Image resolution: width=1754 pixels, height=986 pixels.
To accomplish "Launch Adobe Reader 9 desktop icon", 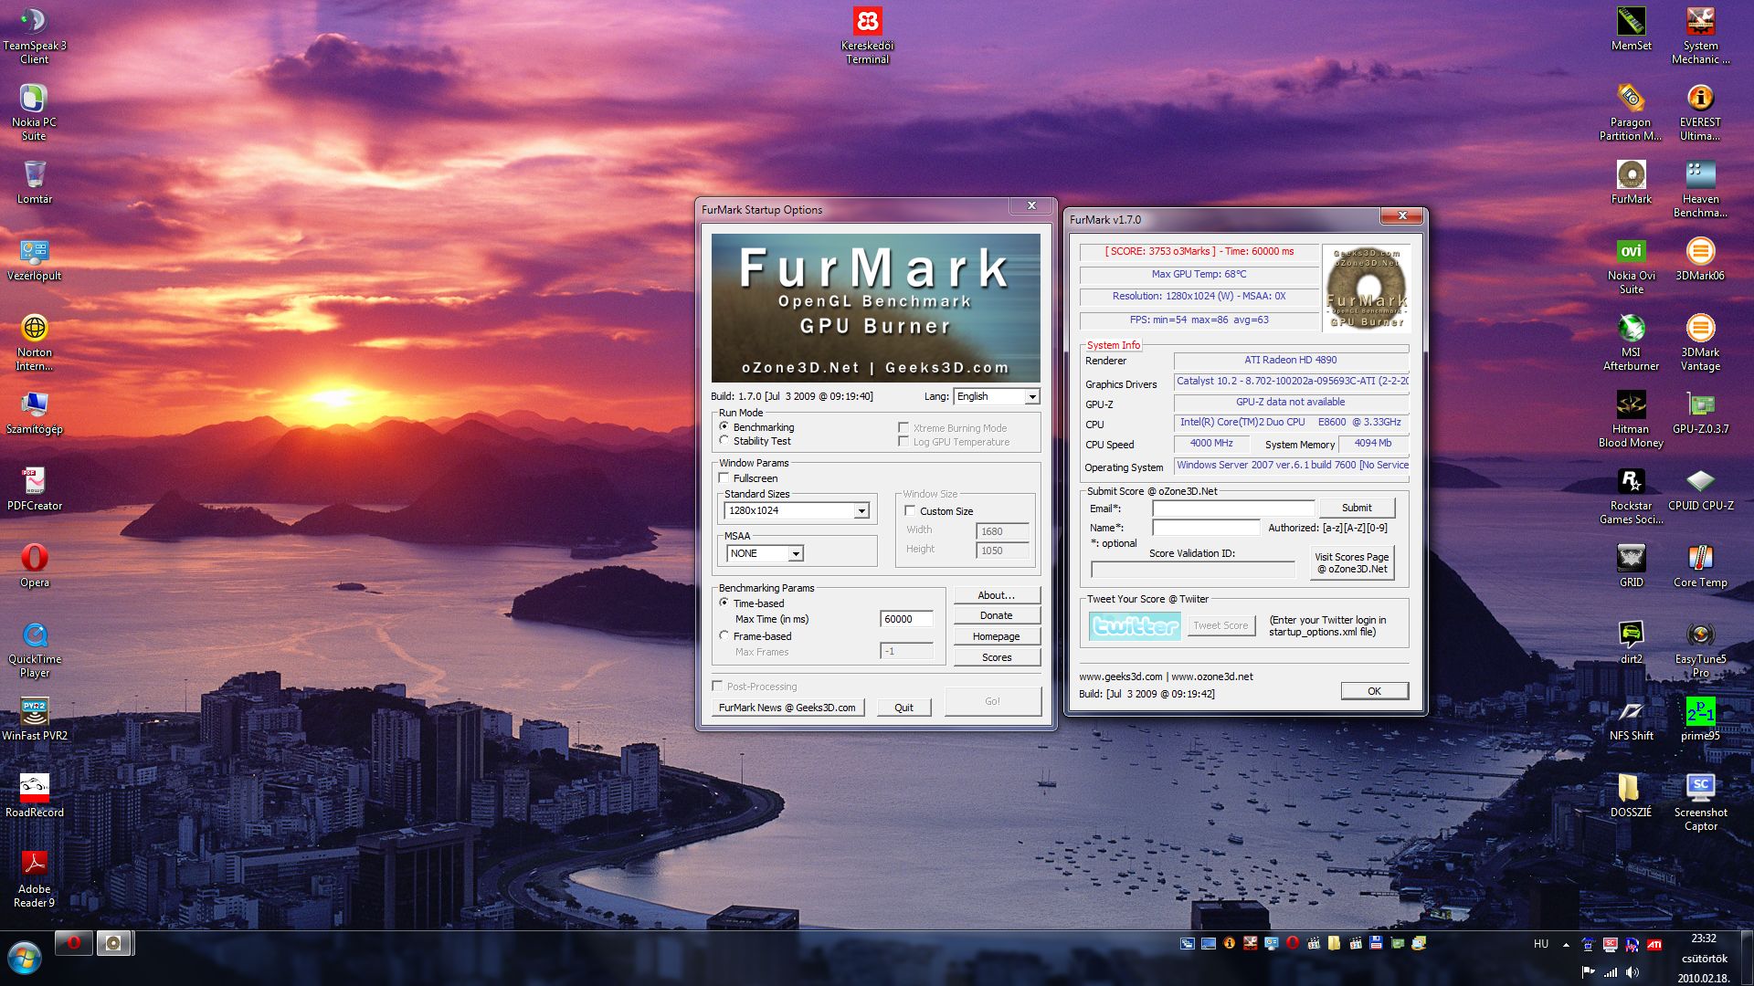I will [x=34, y=880].
